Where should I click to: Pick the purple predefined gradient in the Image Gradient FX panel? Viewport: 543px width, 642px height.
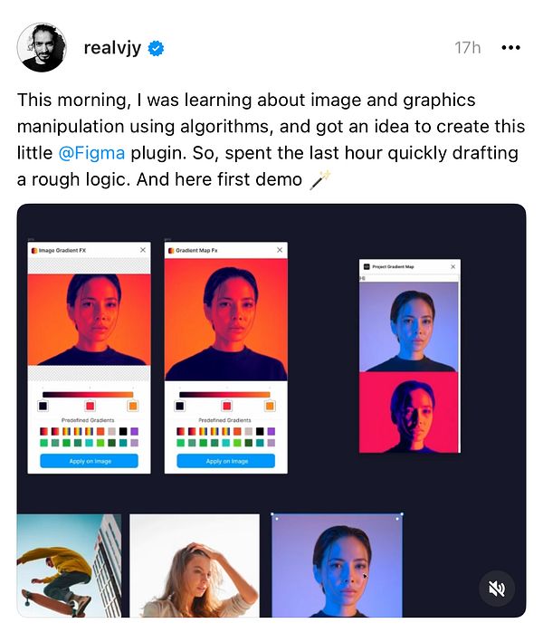(134, 431)
